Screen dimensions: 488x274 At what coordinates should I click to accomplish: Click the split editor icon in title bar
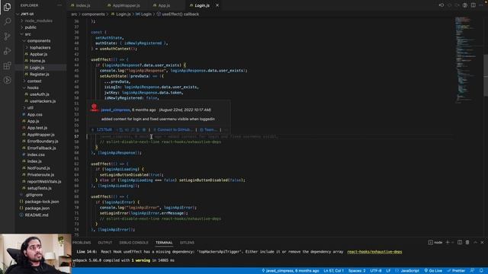(473, 5)
